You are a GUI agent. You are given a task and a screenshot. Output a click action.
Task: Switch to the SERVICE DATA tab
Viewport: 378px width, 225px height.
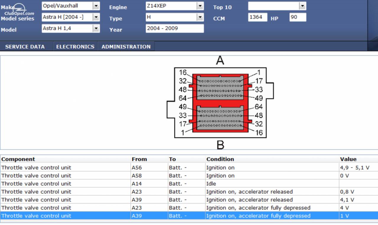pyautogui.click(x=25, y=47)
